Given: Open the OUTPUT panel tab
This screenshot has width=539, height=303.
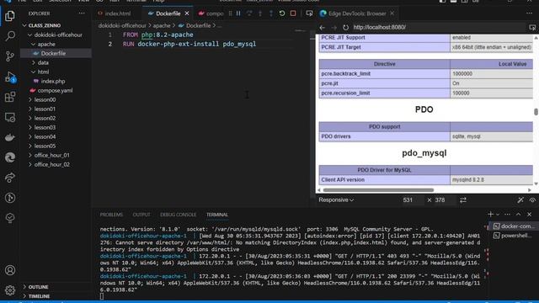Looking at the screenshot, I should point(141,215).
